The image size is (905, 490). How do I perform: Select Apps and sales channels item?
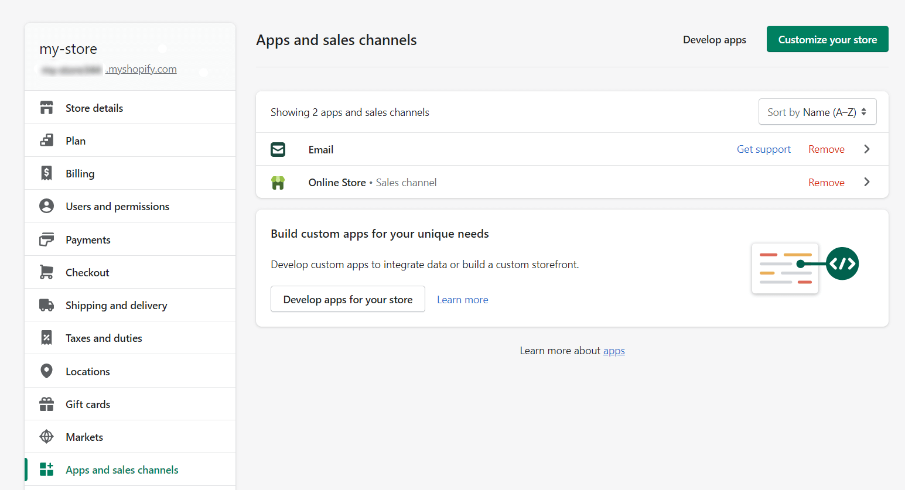click(130, 470)
